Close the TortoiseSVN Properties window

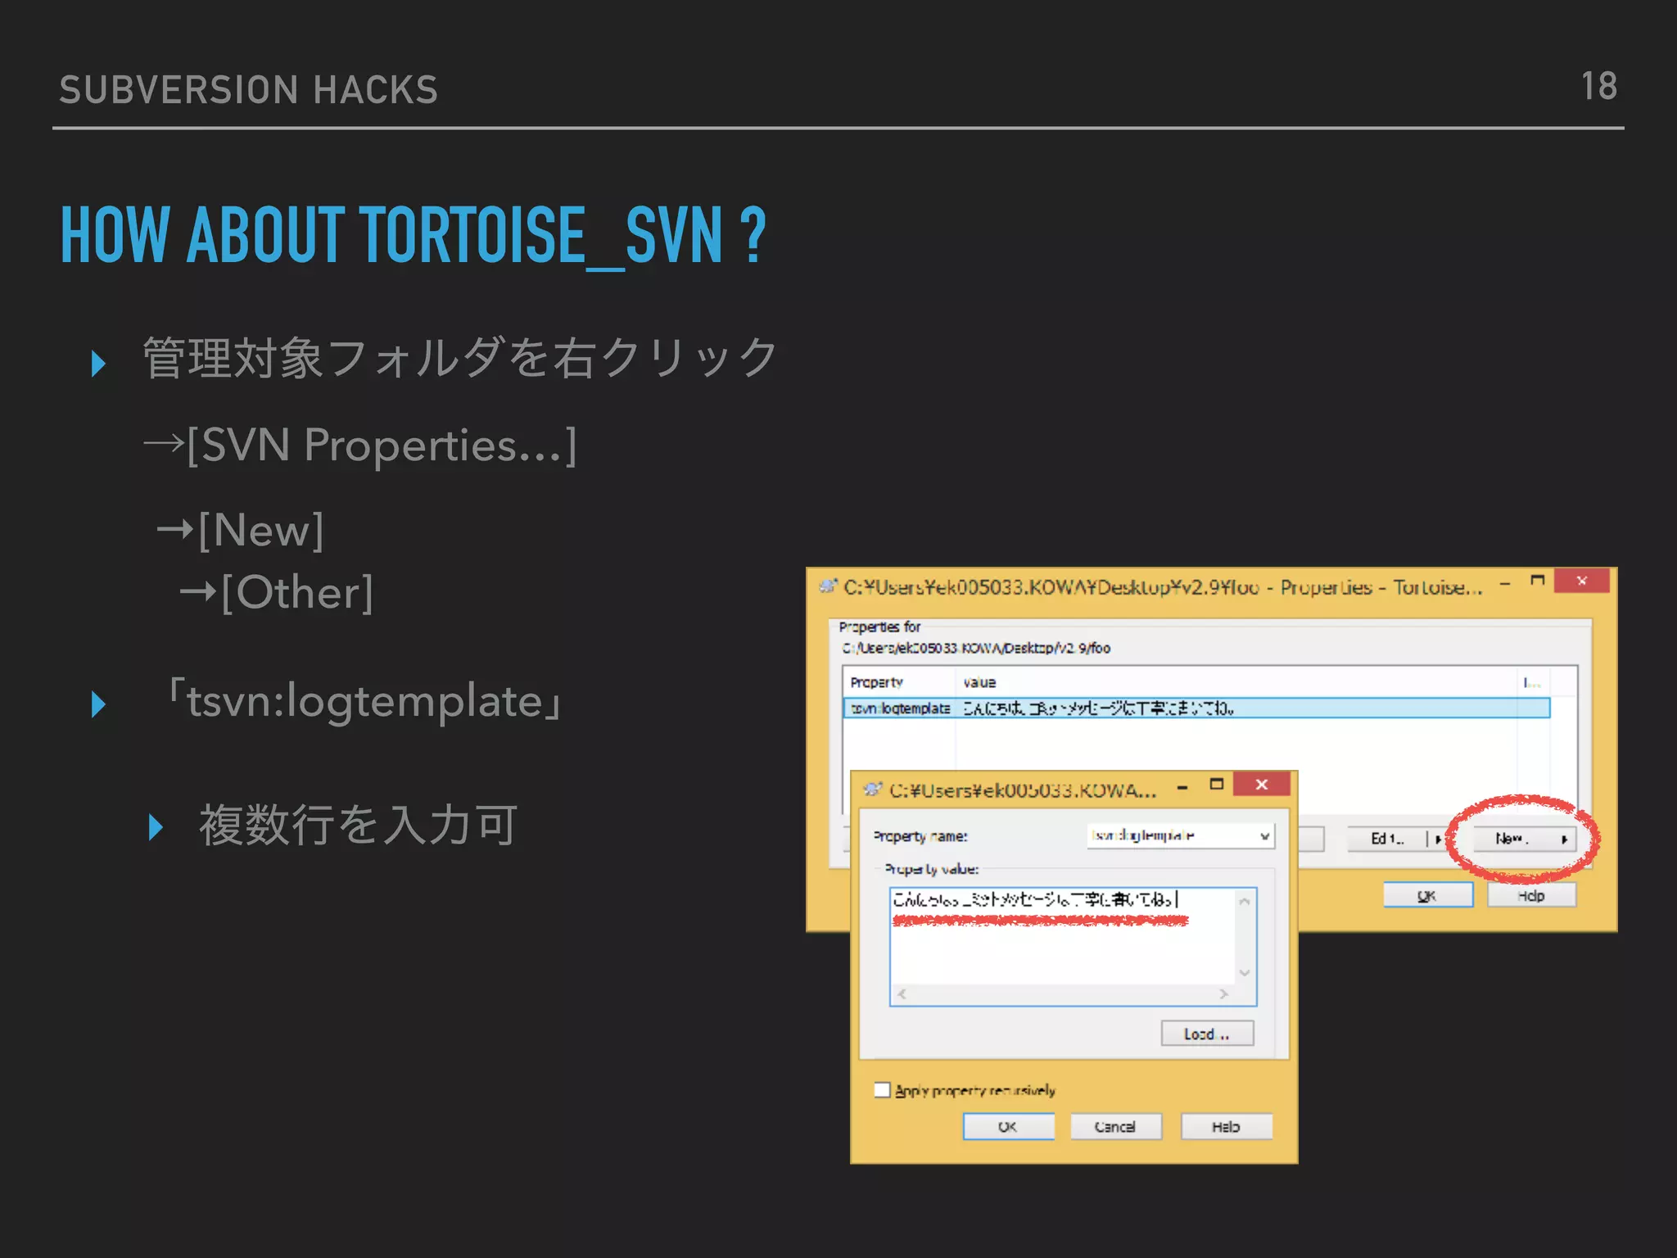click(1582, 581)
